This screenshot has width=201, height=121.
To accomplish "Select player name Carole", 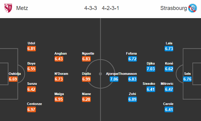I will tap(168, 104).
